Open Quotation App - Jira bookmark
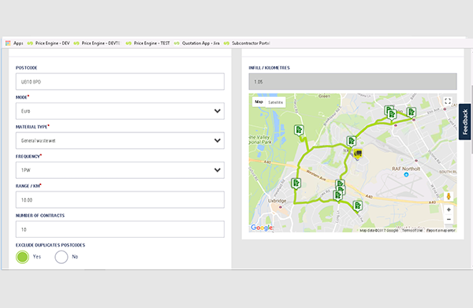The image size is (473, 308). [196, 43]
